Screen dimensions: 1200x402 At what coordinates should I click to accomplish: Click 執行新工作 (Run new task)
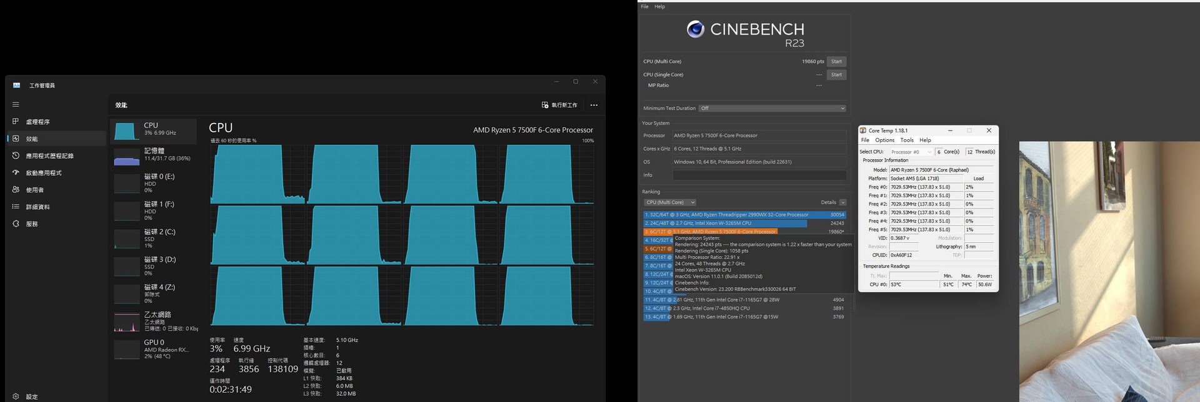[559, 105]
